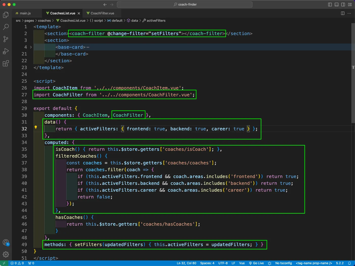
Task: Open the remote window indicator
Action: [4, 263]
